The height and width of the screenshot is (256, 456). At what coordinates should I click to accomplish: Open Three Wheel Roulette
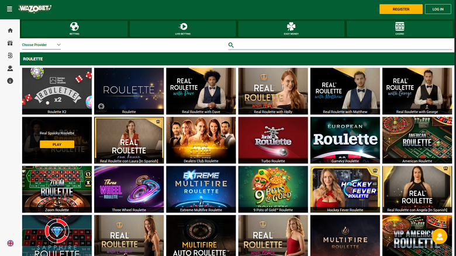(129, 190)
